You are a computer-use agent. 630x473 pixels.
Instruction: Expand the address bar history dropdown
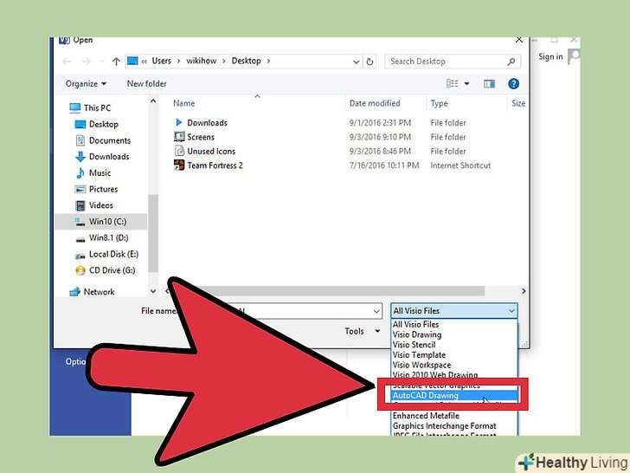(x=356, y=62)
